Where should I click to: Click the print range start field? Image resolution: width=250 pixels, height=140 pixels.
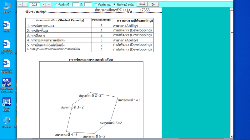(x=76, y=5)
